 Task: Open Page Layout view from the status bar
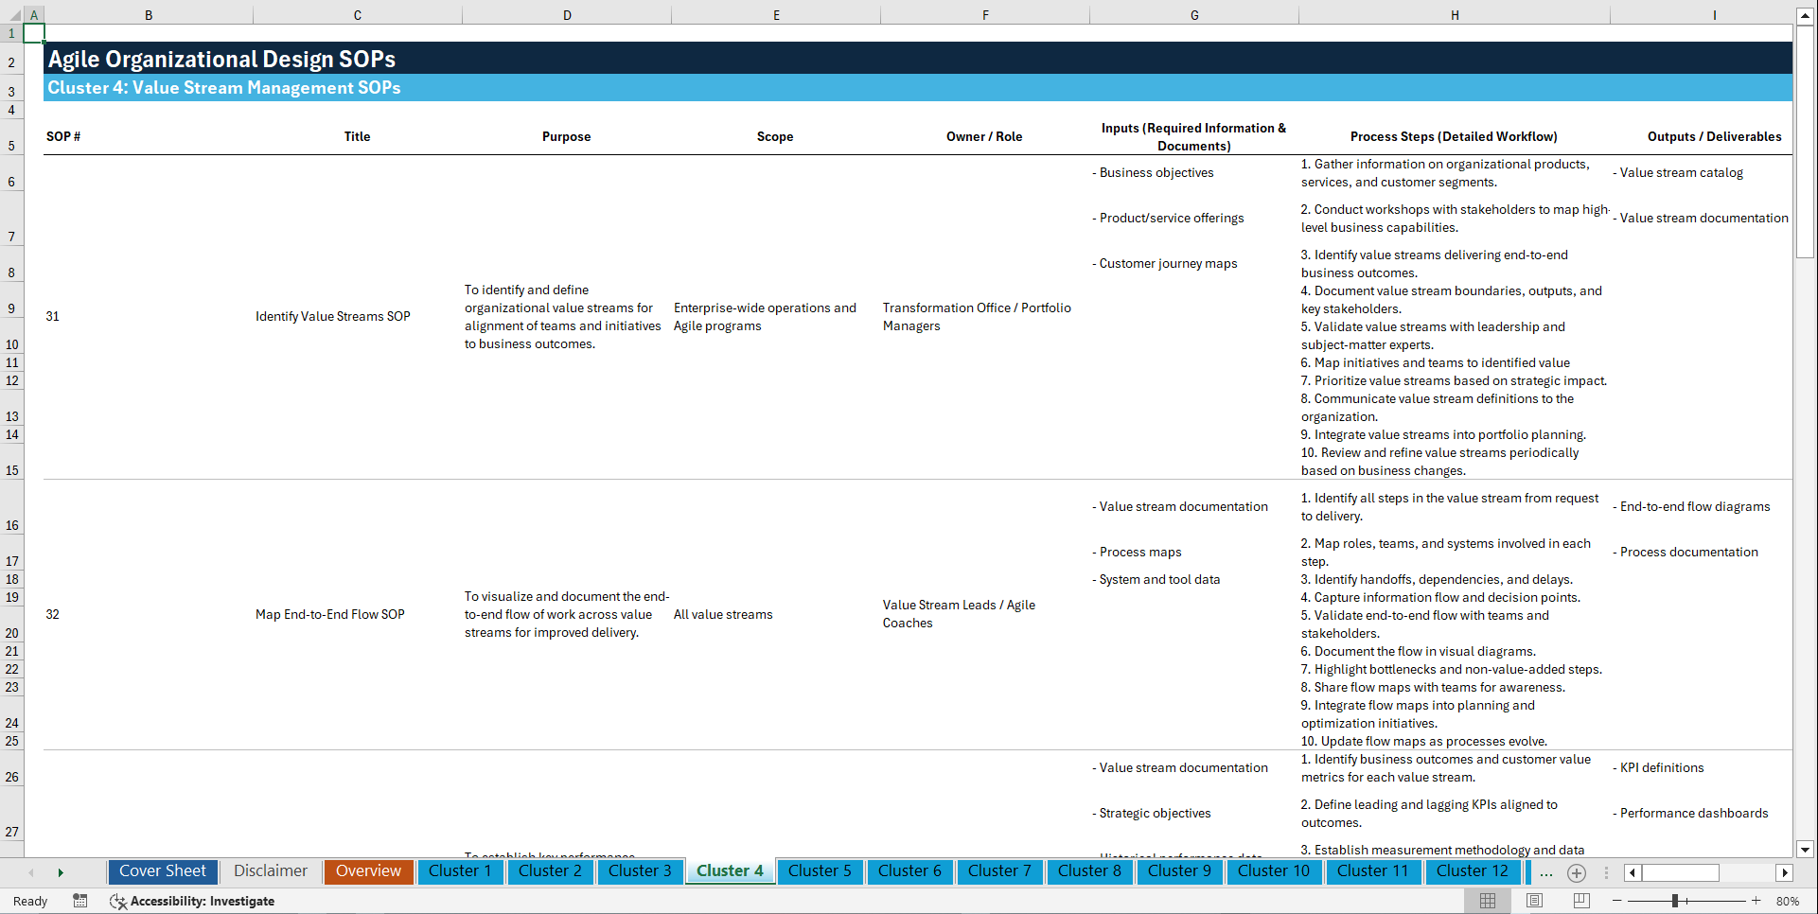tap(1533, 901)
